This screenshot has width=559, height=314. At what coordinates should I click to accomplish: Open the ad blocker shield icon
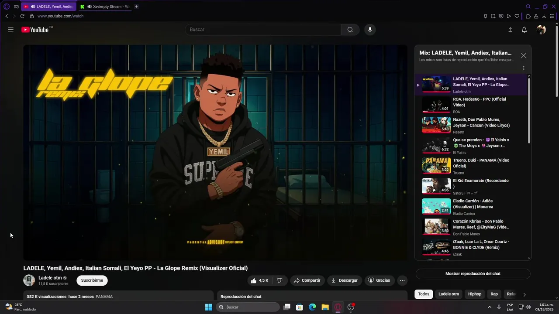(x=501, y=16)
